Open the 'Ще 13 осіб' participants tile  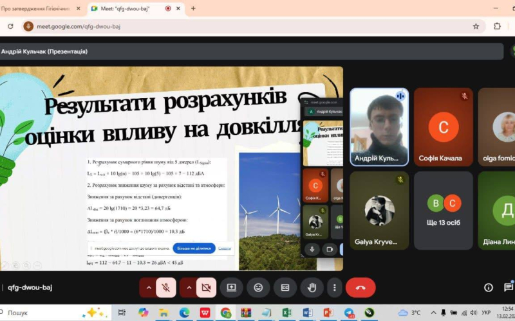(444, 211)
